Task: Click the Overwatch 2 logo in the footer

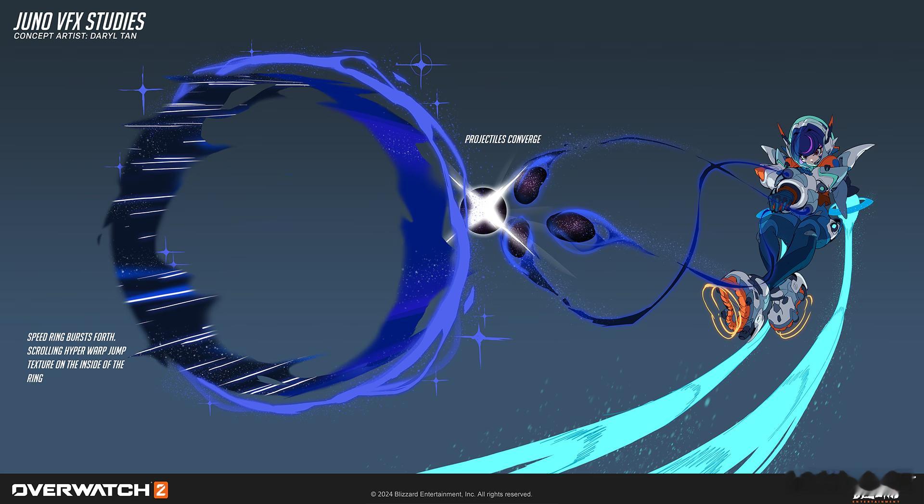Action: coord(90,490)
